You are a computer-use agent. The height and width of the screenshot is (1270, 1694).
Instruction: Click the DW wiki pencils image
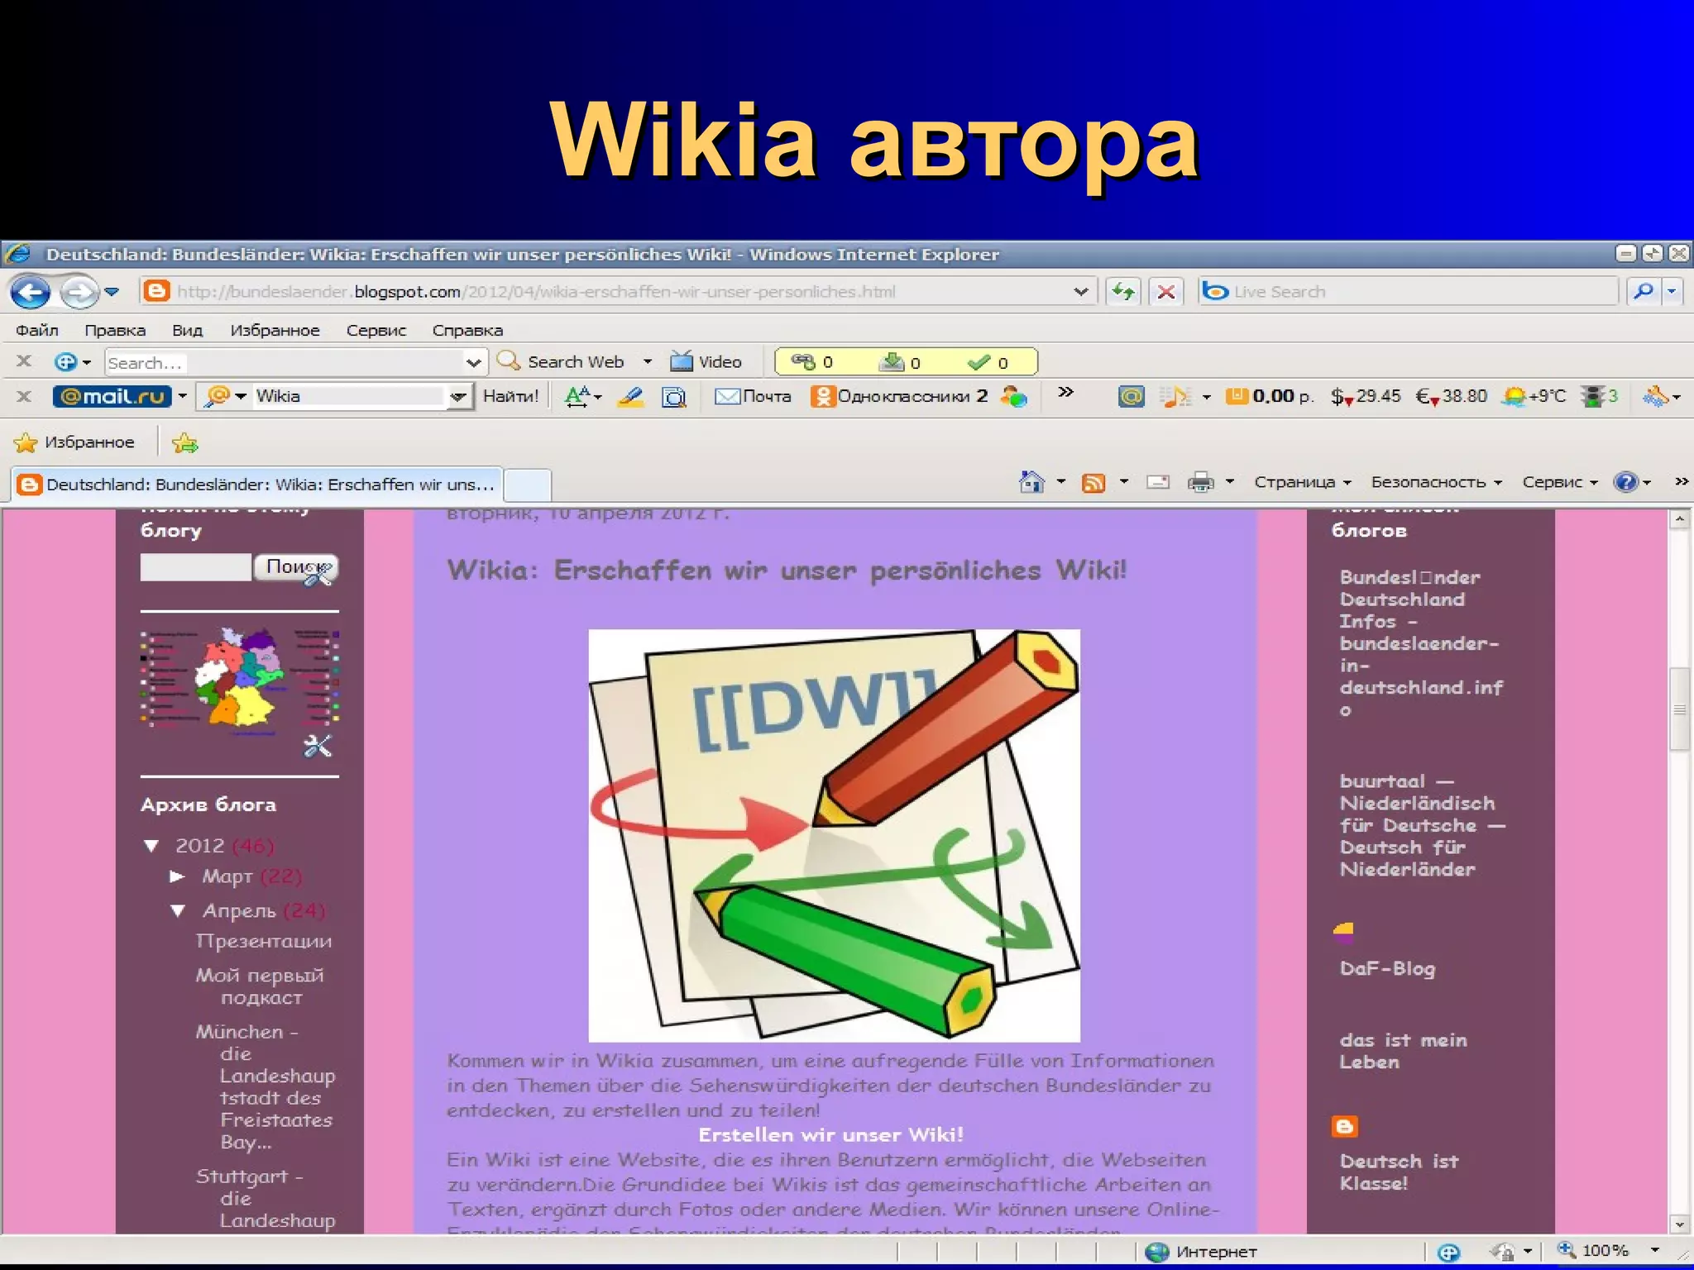coord(834,835)
